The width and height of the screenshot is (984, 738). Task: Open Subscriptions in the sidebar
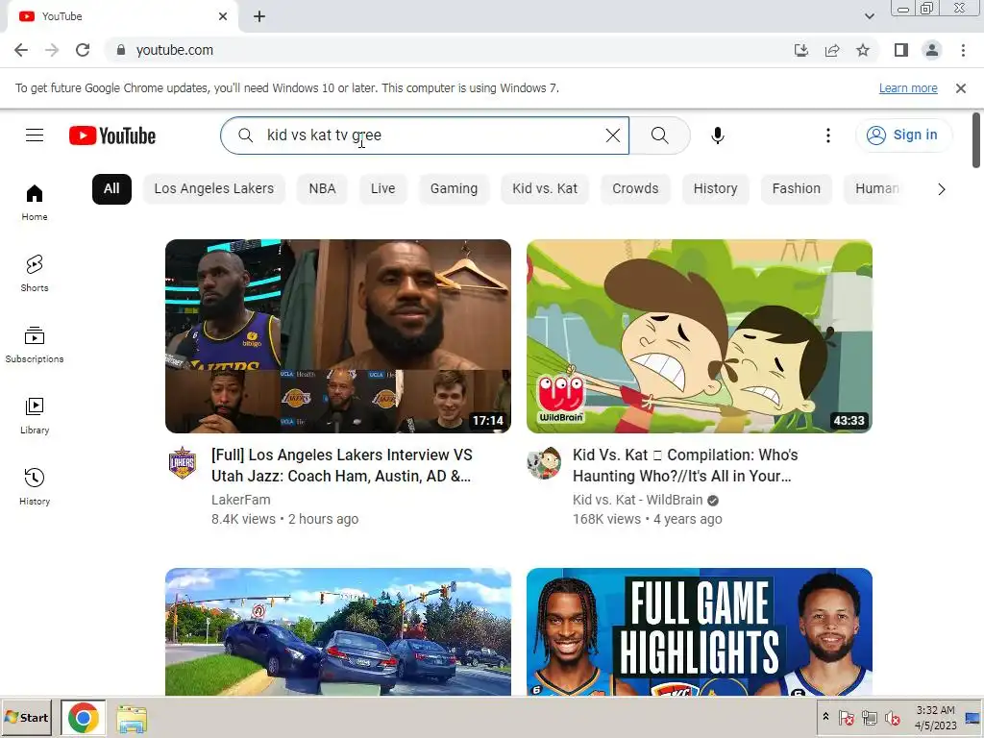35,345
